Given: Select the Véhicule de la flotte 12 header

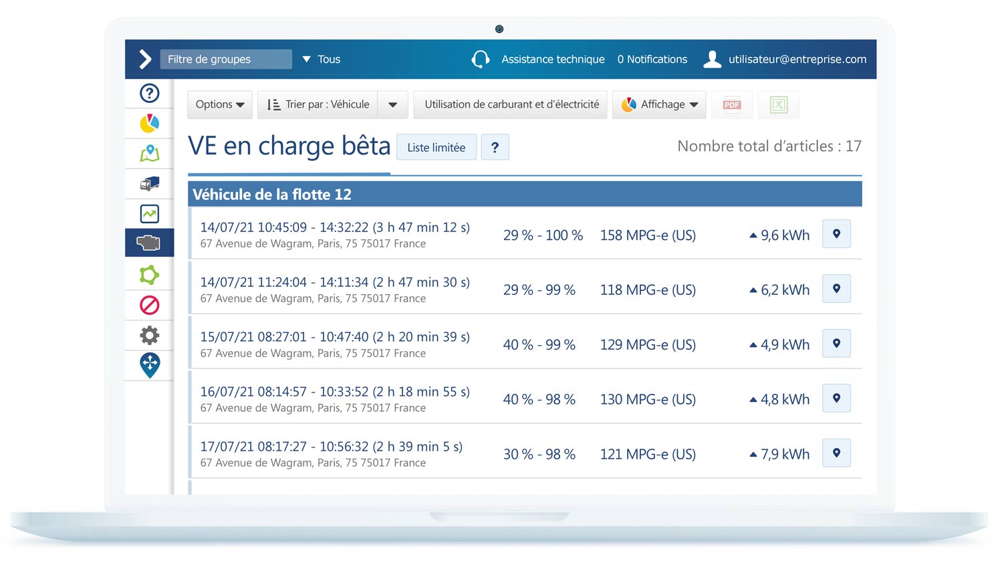Looking at the screenshot, I should pyautogui.click(x=525, y=194).
